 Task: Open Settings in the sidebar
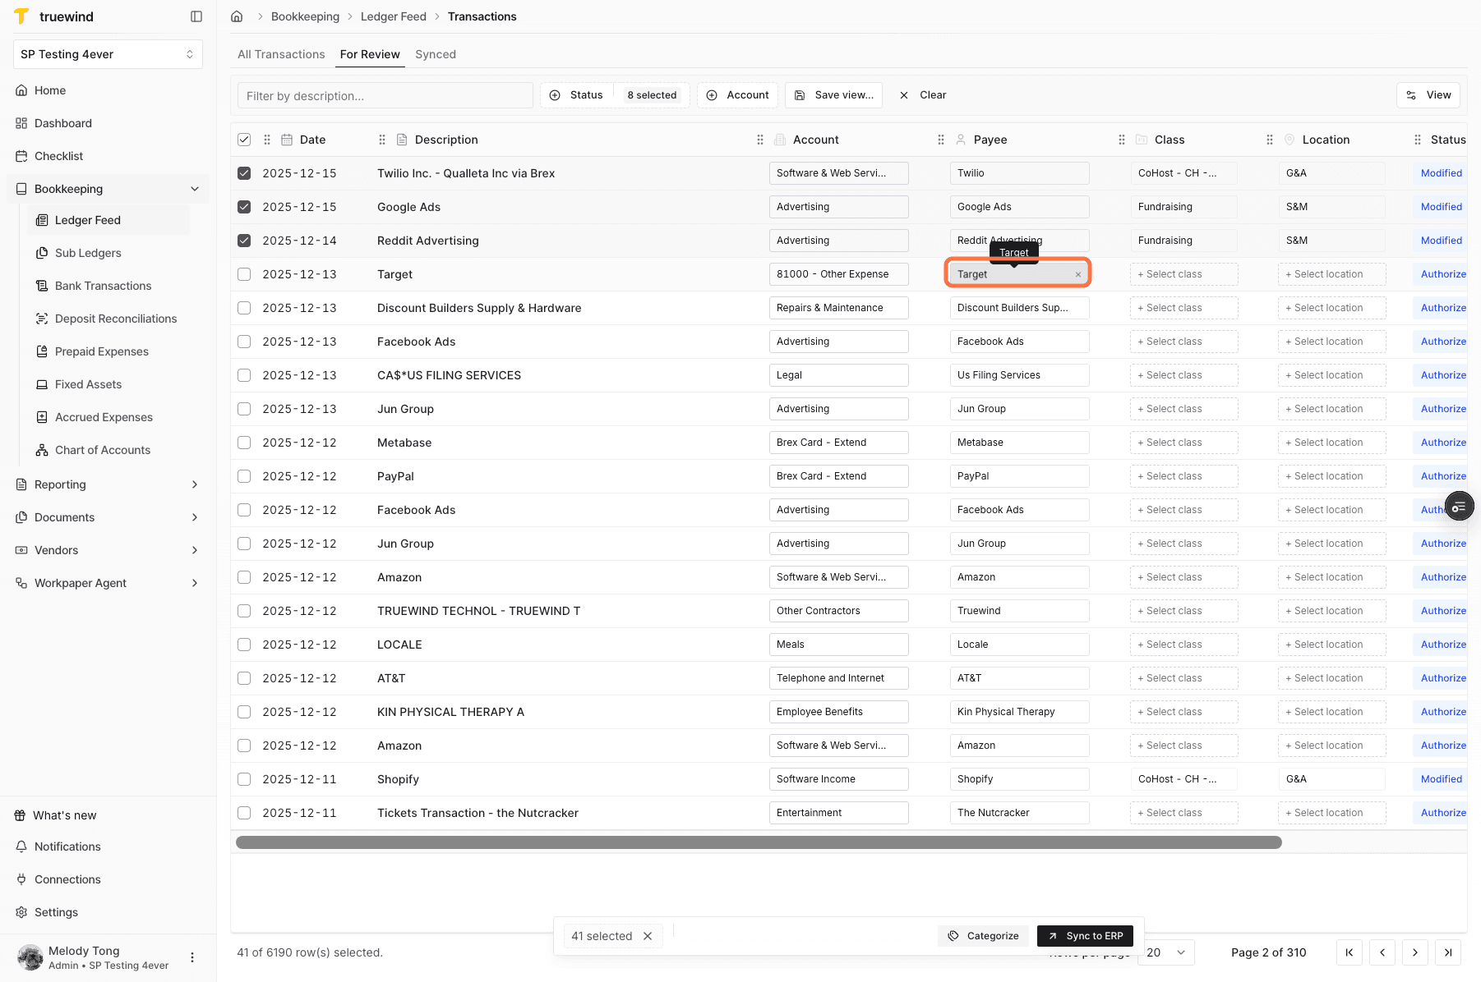(x=56, y=912)
